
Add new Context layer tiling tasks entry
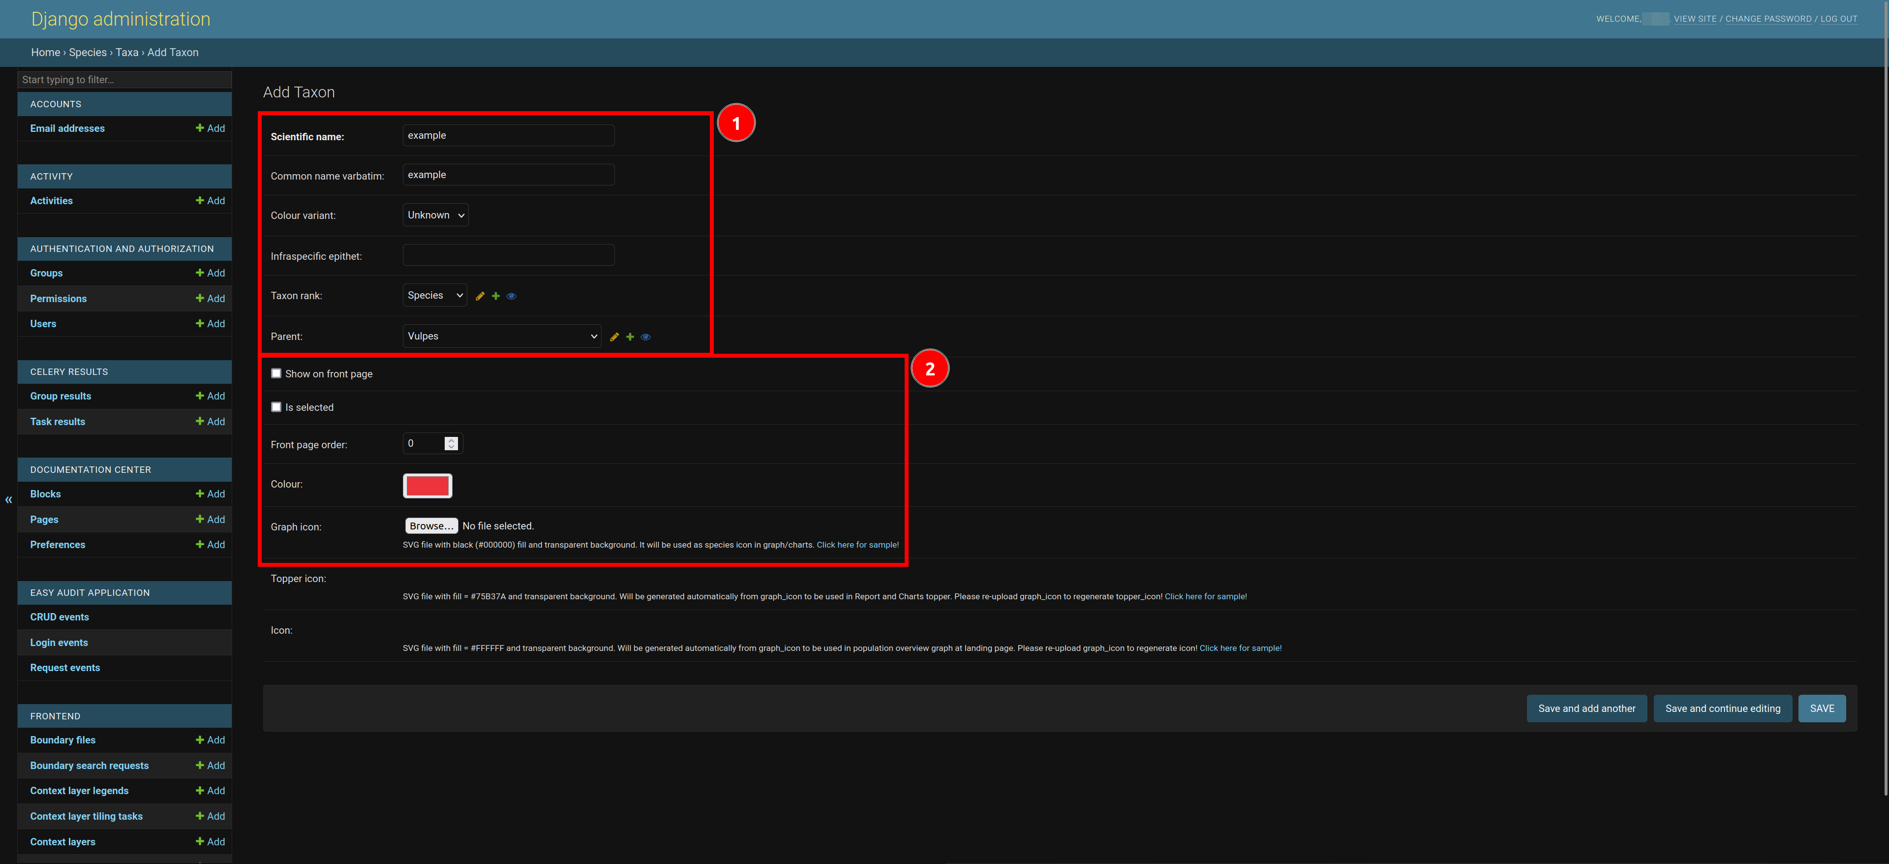211,816
